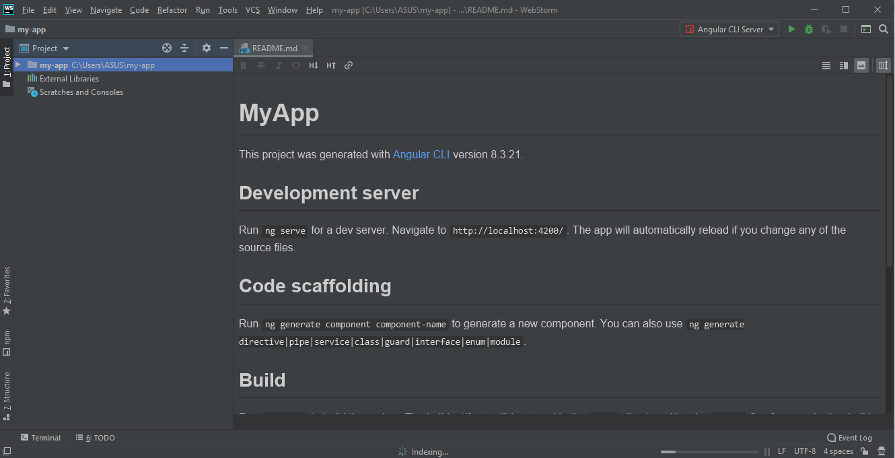Open the 6: TODO tool window
This screenshot has height=458, width=895.
tap(95, 438)
